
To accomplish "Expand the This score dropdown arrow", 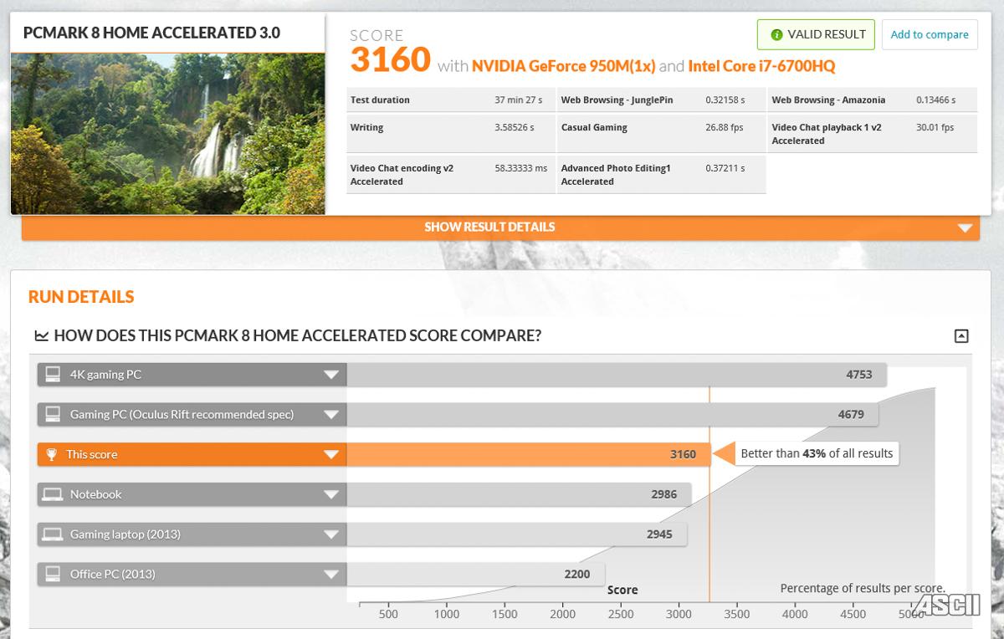I will click(331, 455).
